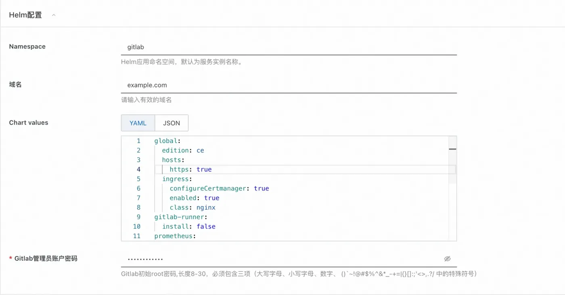The width and height of the screenshot is (565, 295).
Task: Click the Gitlab初始root密码 rule hint text
Action: pyautogui.click(x=299, y=274)
